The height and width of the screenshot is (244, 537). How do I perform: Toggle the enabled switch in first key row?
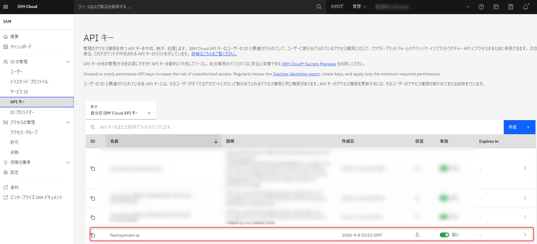444,168
